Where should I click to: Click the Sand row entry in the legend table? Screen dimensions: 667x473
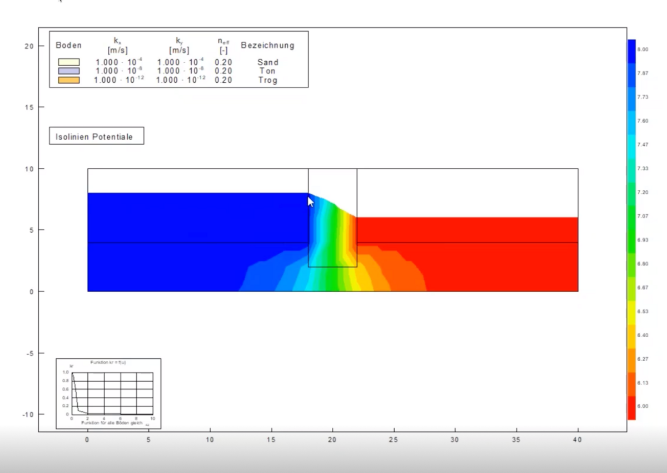coord(267,62)
